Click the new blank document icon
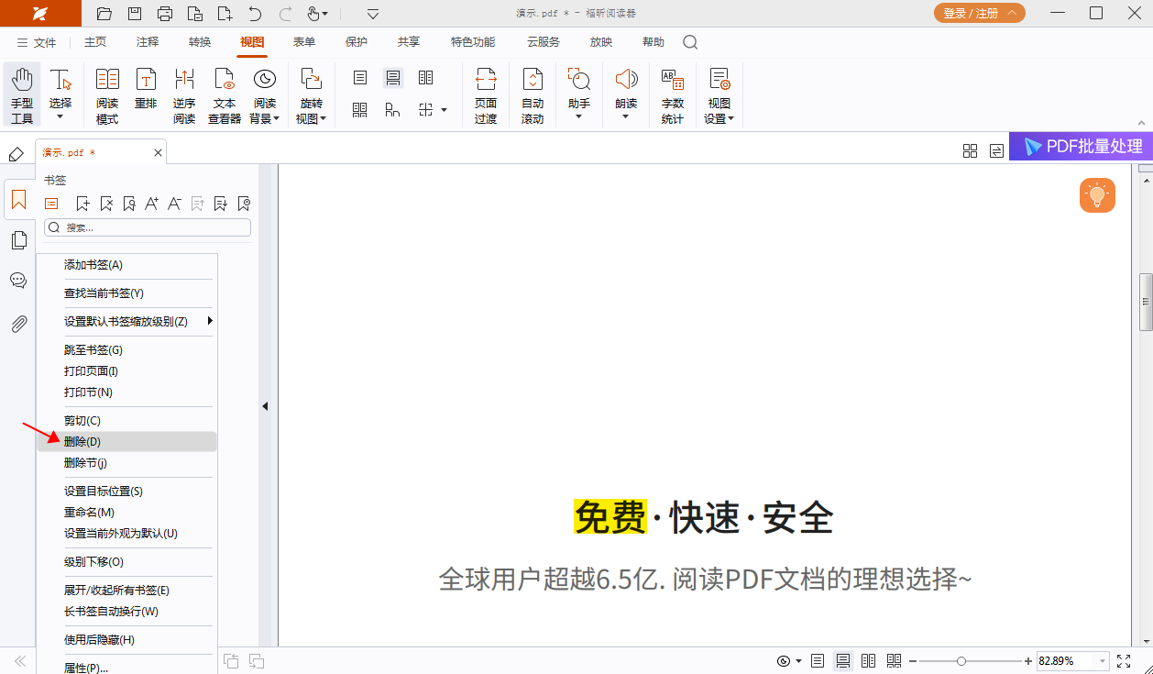Screen dimensions: 1153x674 point(225,14)
